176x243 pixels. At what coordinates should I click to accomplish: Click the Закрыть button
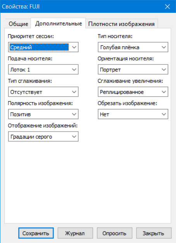[x=154, y=233]
